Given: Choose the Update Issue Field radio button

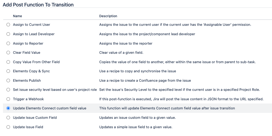Looking at the screenshot, I should [8, 127].
